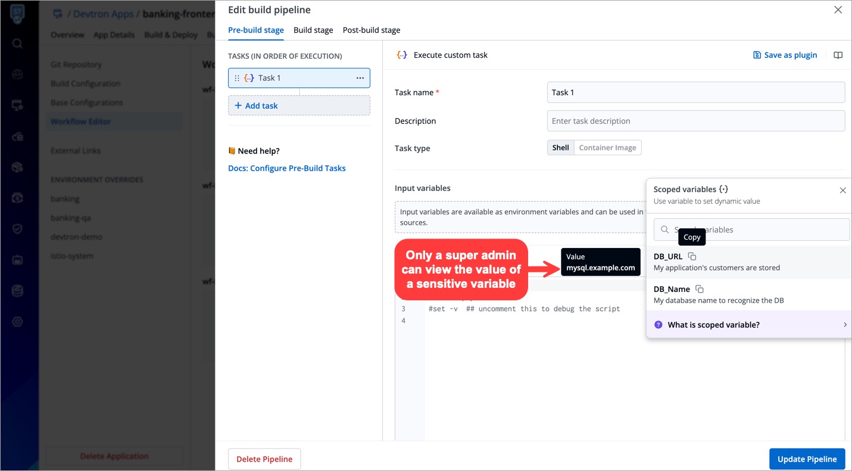Click the Add task button
Screen dimensions: 852x471
click(x=299, y=105)
